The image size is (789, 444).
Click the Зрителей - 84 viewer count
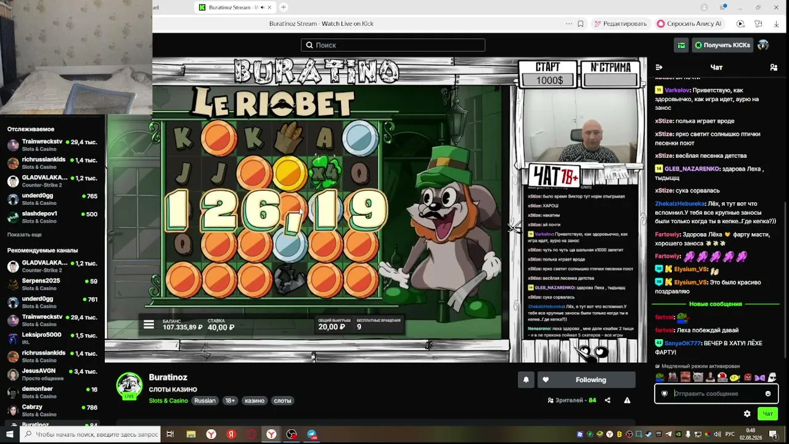[x=571, y=400]
